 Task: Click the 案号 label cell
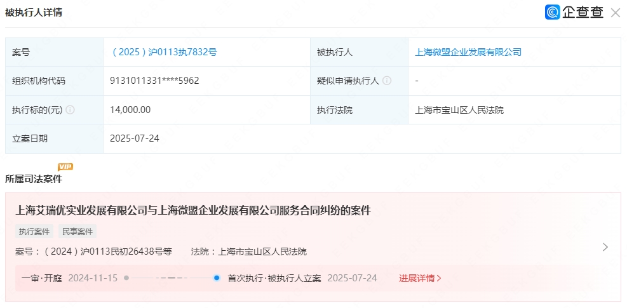[x=55, y=52]
